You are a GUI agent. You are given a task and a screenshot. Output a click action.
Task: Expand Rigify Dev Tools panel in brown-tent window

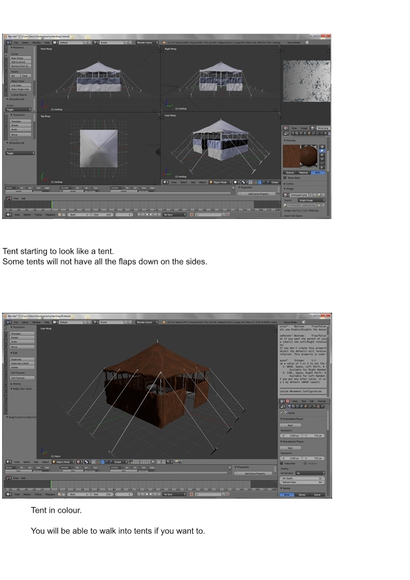[x=21, y=389]
